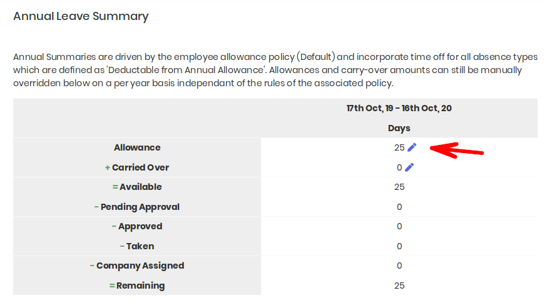Edit the Allowance value with the pencil icon
Image resolution: width=552 pixels, height=308 pixels.
(412, 147)
